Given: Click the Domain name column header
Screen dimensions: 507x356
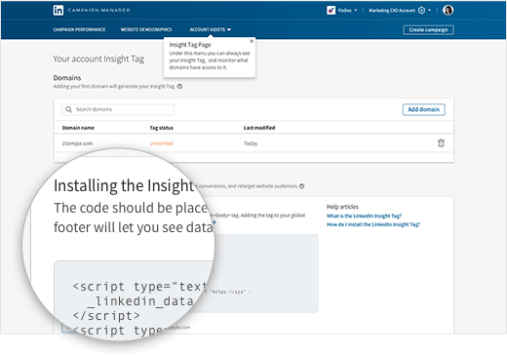Looking at the screenshot, I should pyautogui.click(x=78, y=128).
